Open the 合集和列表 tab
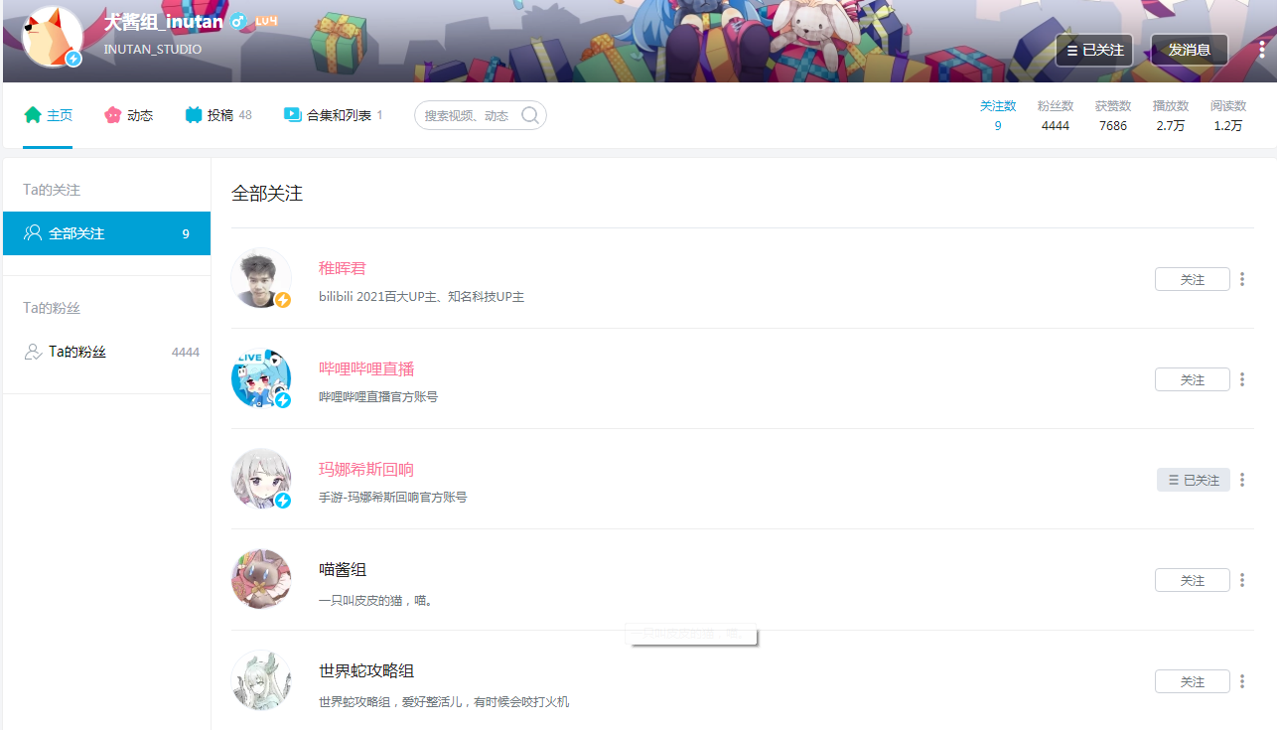 [x=333, y=115]
